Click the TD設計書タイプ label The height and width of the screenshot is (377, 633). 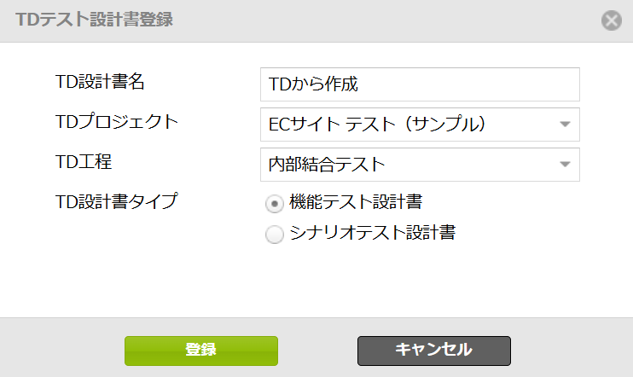click(x=116, y=201)
